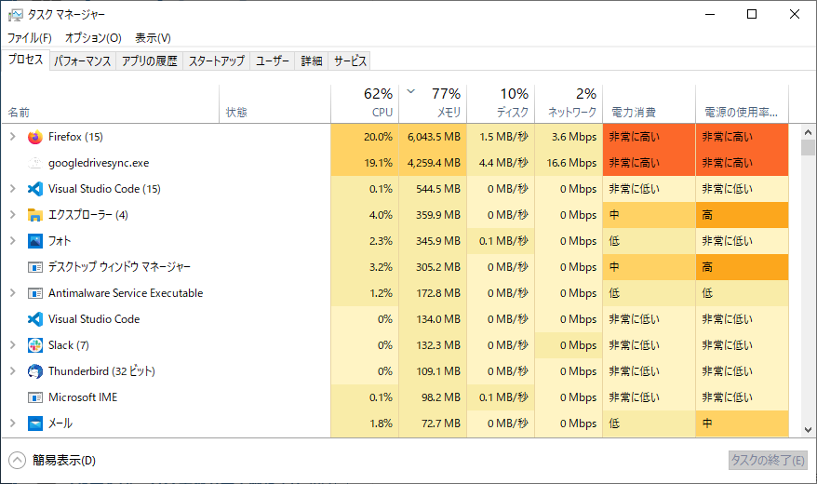
Task: Sort by the ディスク column header
Action: [x=501, y=103]
